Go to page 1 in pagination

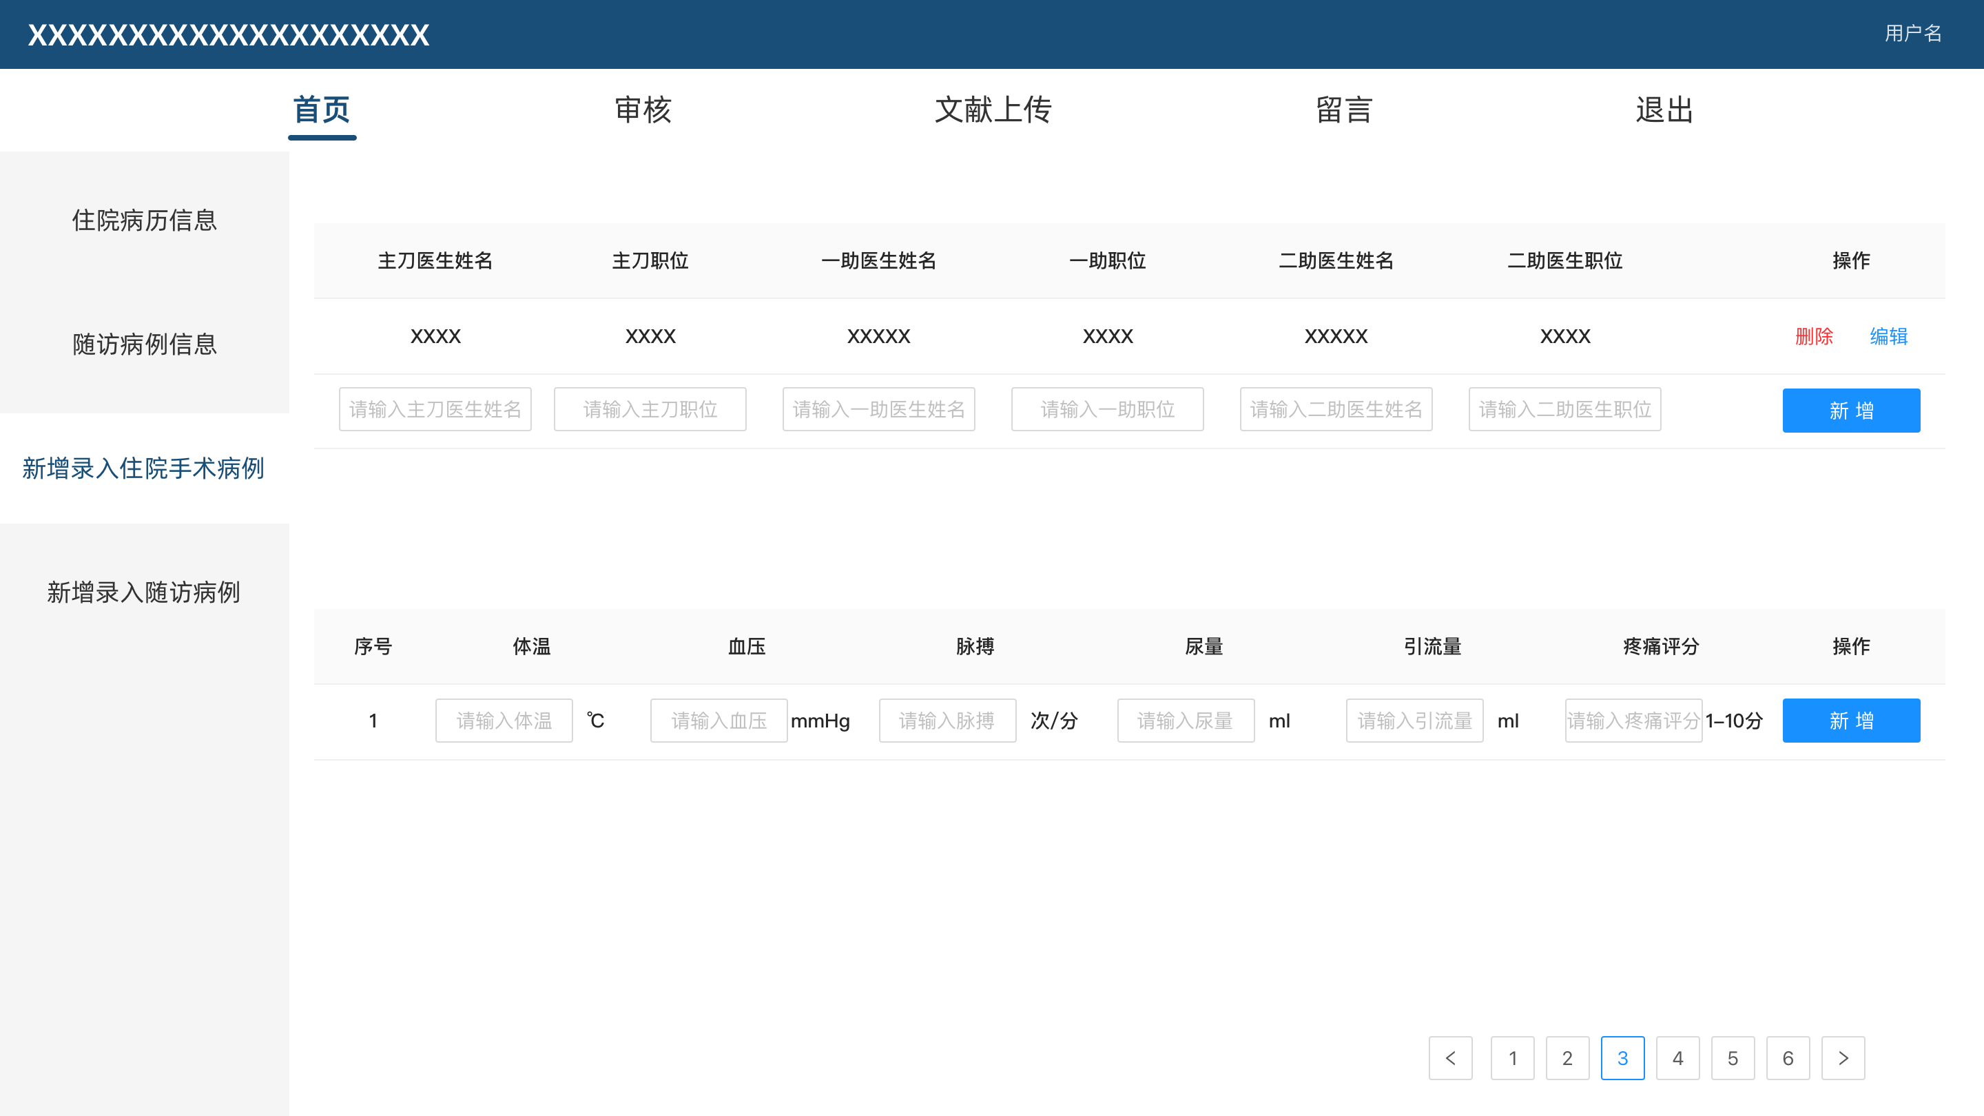pyautogui.click(x=1513, y=1058)
